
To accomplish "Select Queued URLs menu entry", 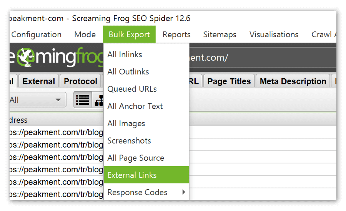I will pos(132,89).
